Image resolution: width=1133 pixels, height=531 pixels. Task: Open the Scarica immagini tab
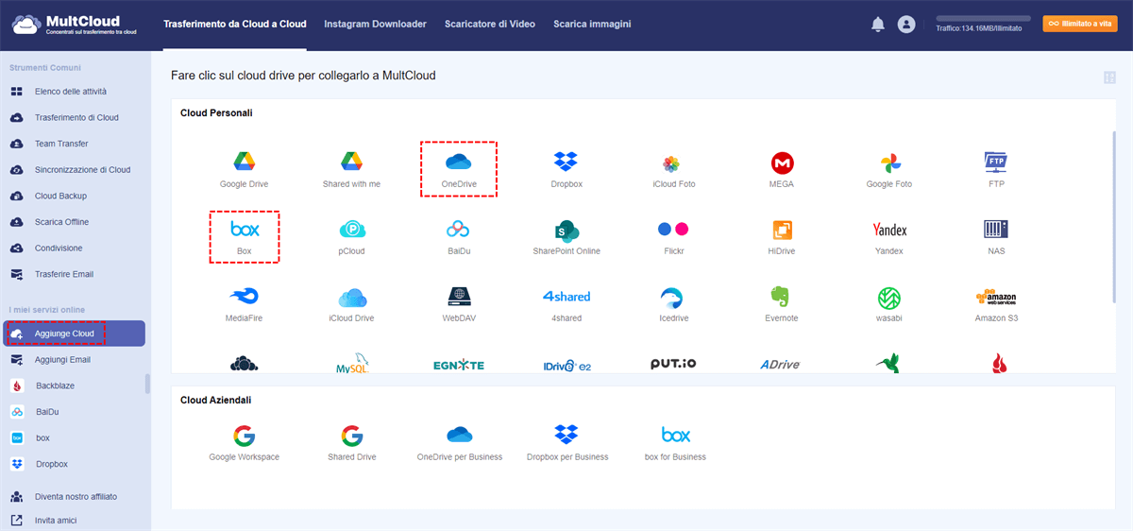[592, 24]
